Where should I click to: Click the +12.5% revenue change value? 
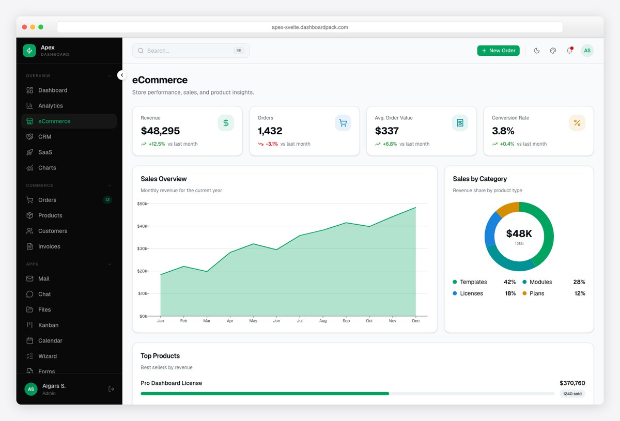157,144
